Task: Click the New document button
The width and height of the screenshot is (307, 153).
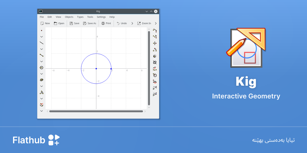Action: click(x=45, y=23)
